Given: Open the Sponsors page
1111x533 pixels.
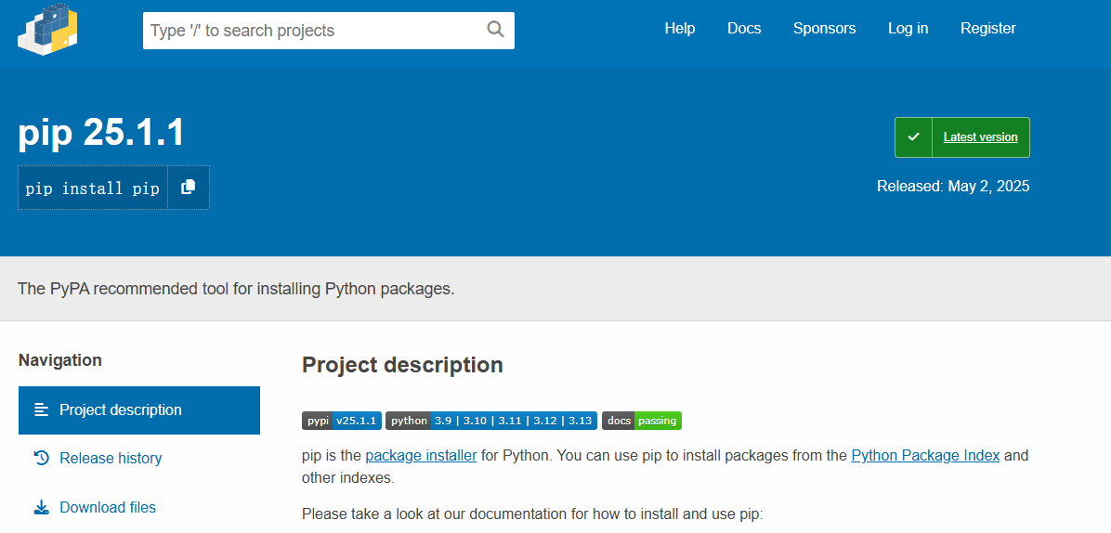Looking at the screenshot, I should (x=824, y=29).
